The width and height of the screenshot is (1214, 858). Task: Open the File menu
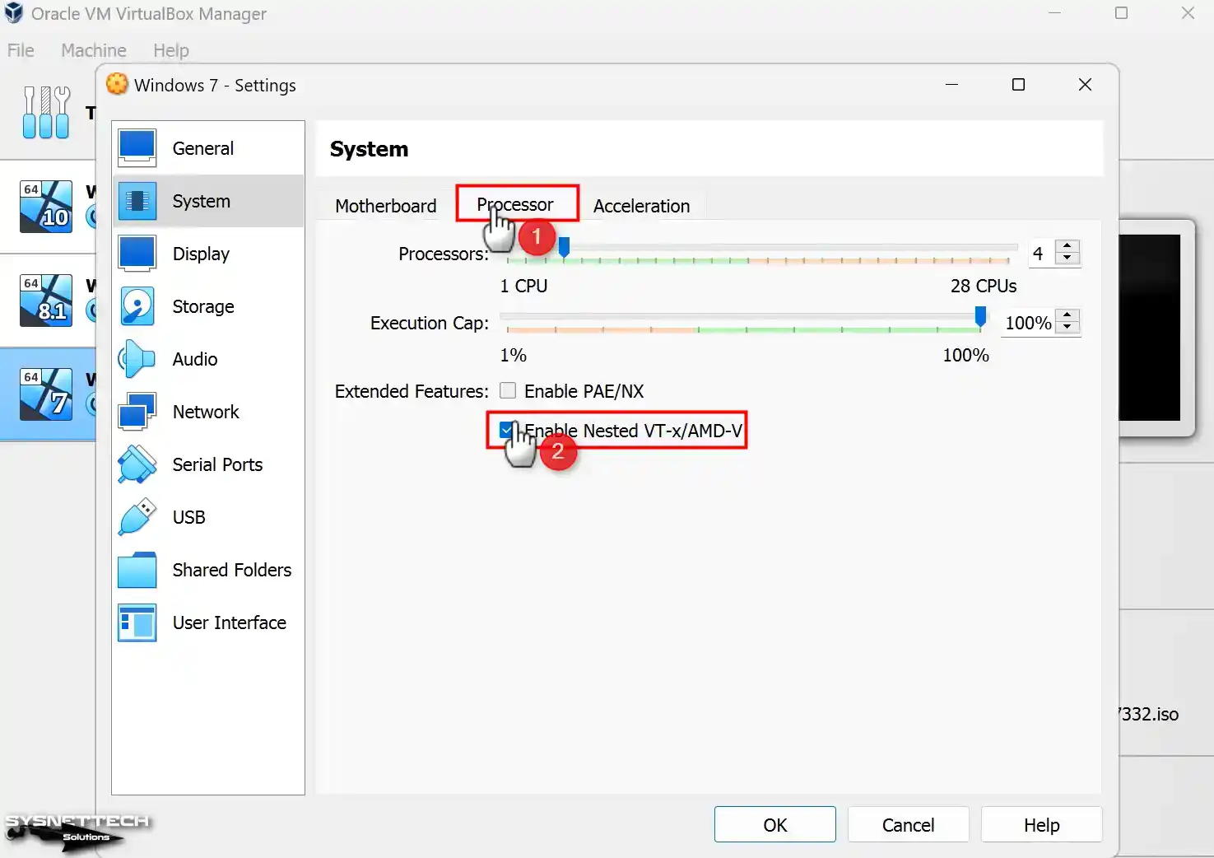(21, 50)
